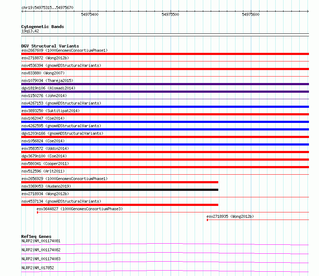Screen dimensions: 319x276
Task: Click the nsv833880 (Wong2007) label
Action: [x=43, y=73]
